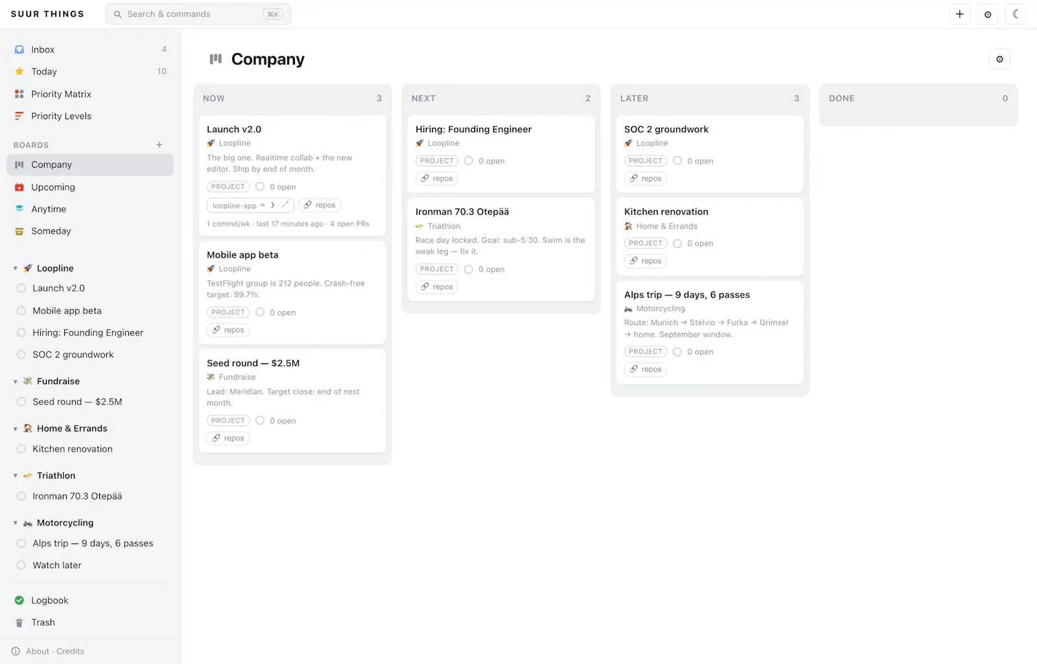The height and width of the screenshot is (664, 1037).
Task: Open the Someday board
Action: pos(90,231)
